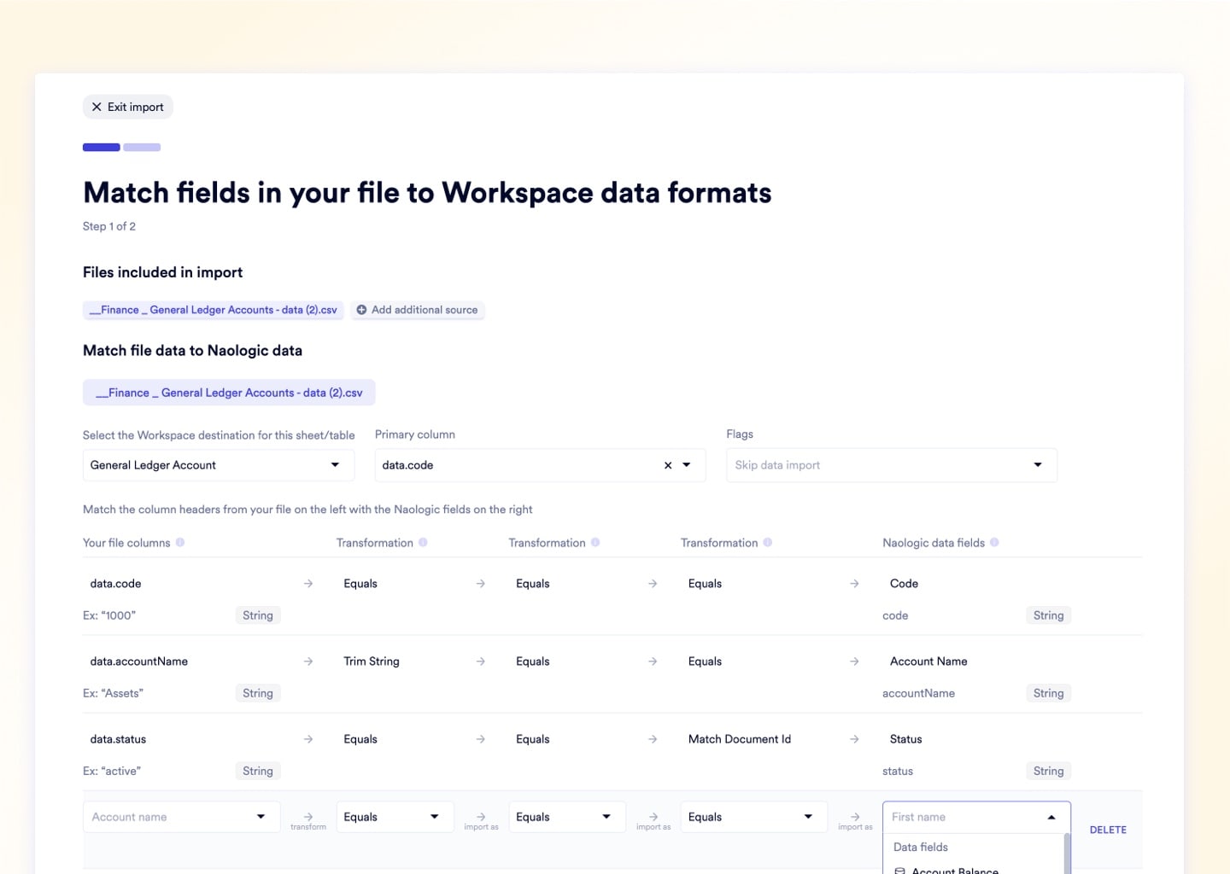Clear data.code using the × icon in Primary column
1230x874 pixels.
click(667, 465)
